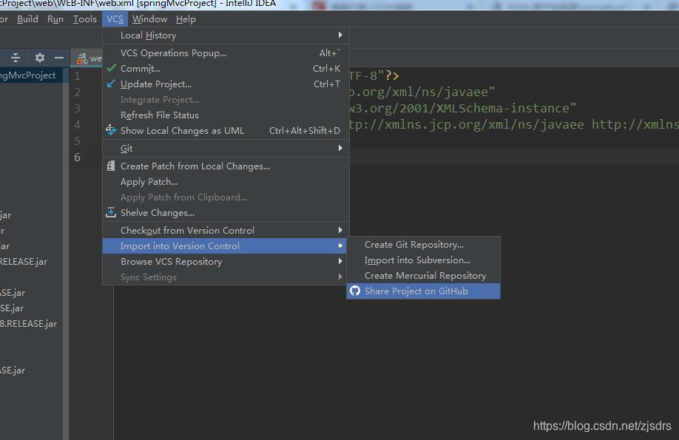
Task: Select Update Project entry
Action: [x=226, y=84]
